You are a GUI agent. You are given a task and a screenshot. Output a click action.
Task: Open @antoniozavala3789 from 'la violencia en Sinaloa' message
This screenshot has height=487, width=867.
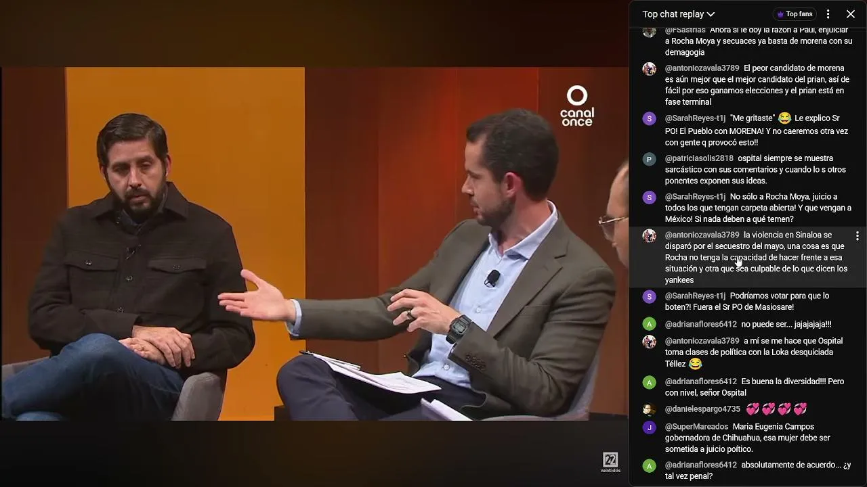pos(702,235)
